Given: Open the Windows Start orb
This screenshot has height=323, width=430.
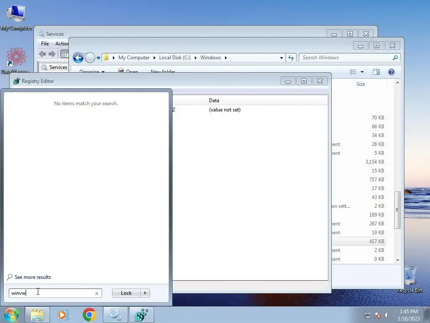Looking at the screenshot, I should click(11, 315).
